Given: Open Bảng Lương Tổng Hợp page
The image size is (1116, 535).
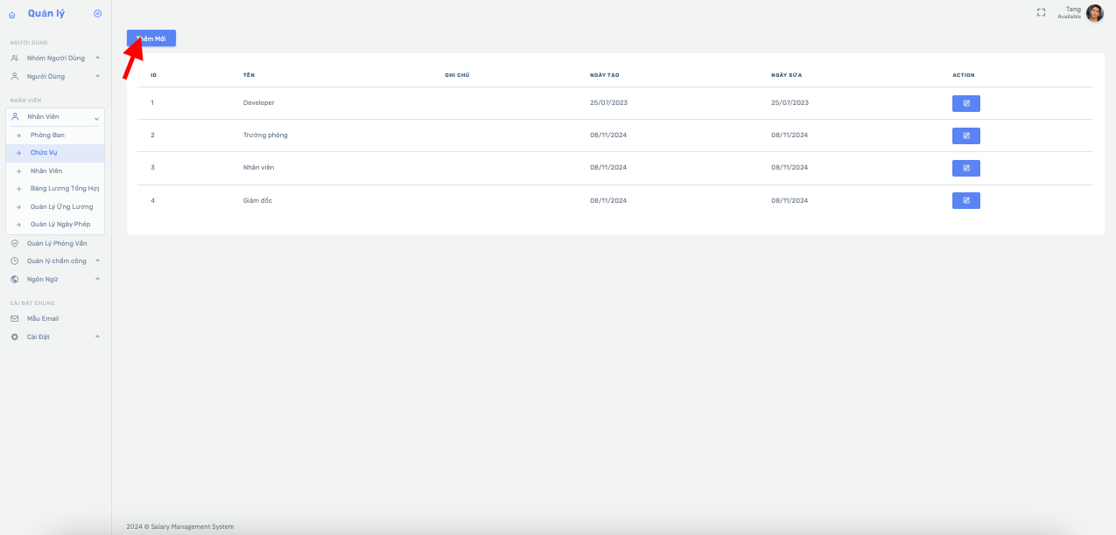Looking at the screenshot, I should 65,188.
